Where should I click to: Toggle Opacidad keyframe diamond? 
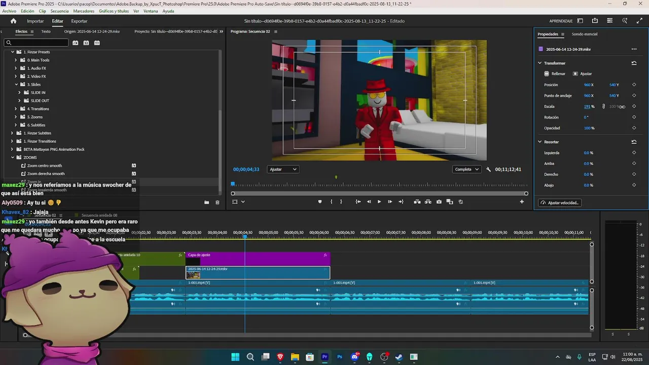click(634, 128)
